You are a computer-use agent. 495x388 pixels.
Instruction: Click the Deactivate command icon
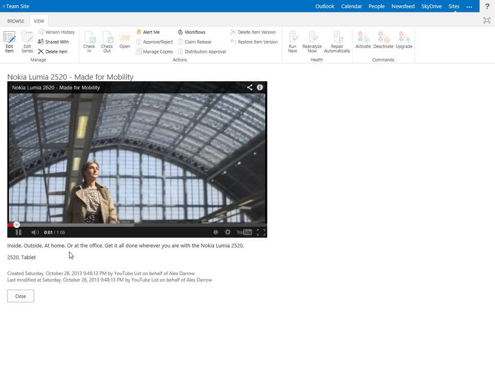tap(383, 40)
